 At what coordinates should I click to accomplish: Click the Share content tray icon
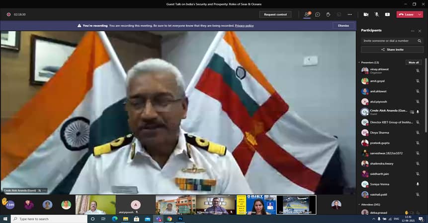click(387, 14)
